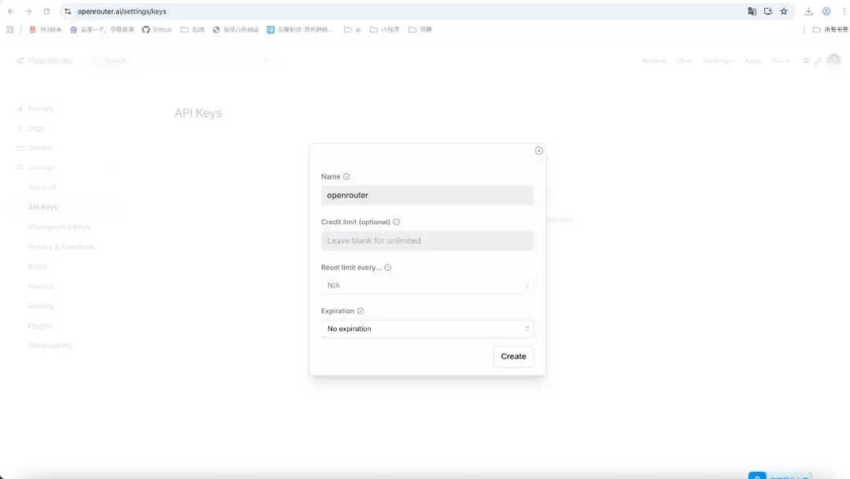Open the browser three-dot menu

[x=844, y=11]
